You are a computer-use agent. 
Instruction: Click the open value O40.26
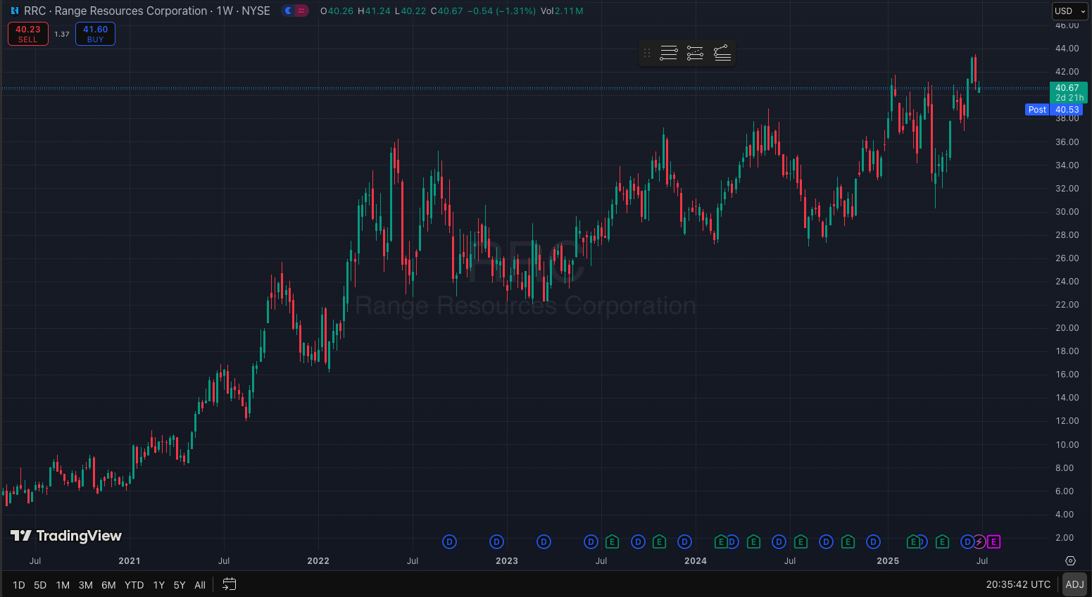pyautogui.click(x=337, y=11)
